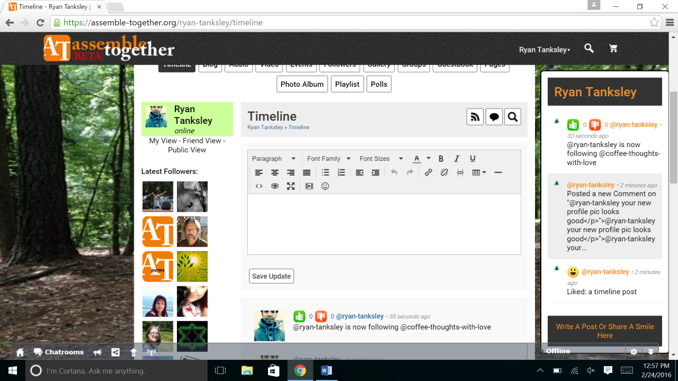This screenshot has height=381, width=678.
Task: Insert an emoticon using the smiley icon
Action: pyautogui.click(x=325, y=186)
